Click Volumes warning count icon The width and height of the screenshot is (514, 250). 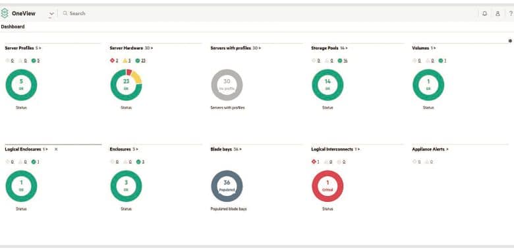[428, 61]
